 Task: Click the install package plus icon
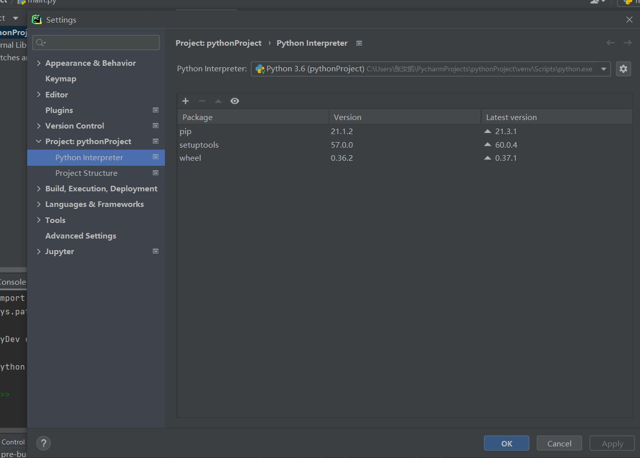[x=186, y=101]
